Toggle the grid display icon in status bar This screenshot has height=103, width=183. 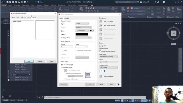pyautogui.click(x=122, y=100)
